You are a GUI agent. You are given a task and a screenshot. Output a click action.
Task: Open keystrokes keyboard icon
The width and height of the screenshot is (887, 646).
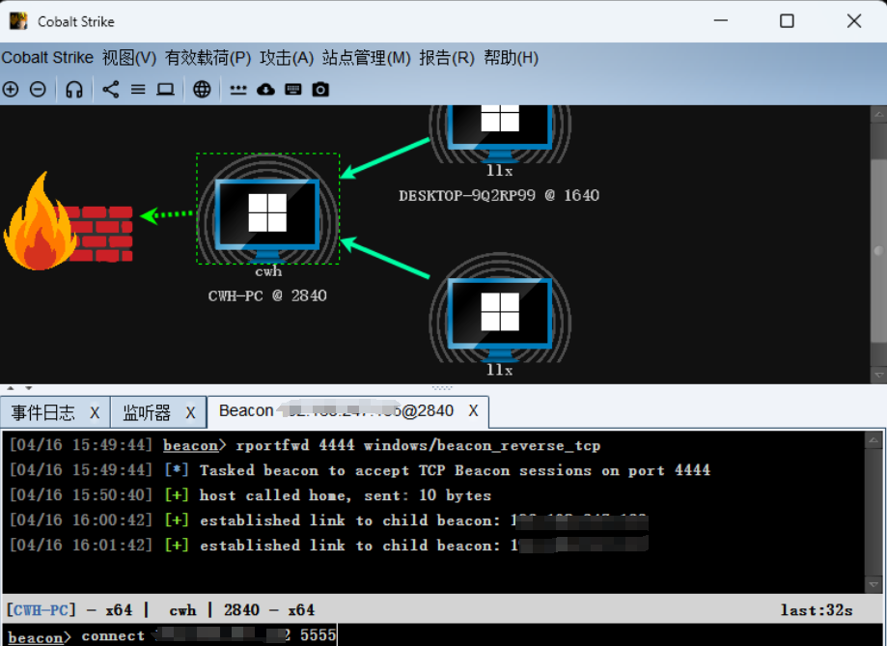tap(293, 90)
